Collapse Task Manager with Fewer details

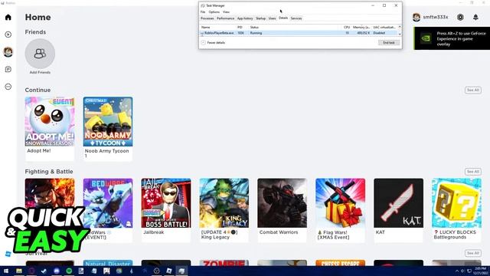pos(213,43)
